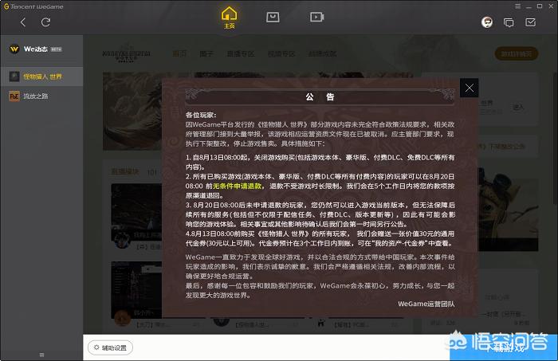Click the 公告 dialog title
This screenshot has height=361, width=558.
(320, 96)
